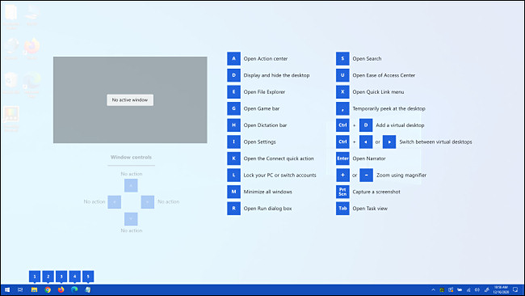
Task: Click the Ctrl tile in Switch virtual desktops row
Action: 342,142
